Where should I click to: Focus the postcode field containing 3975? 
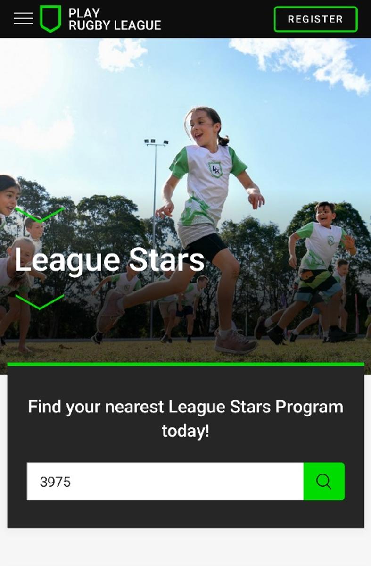coord(165,482)
